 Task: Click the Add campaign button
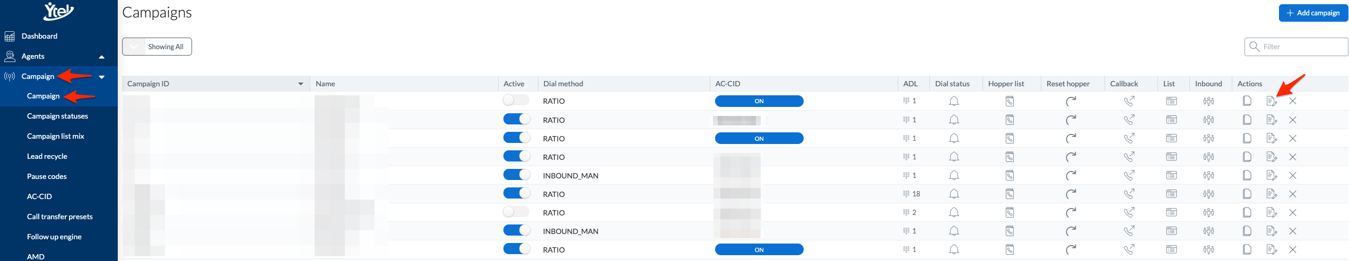pyautogui.click(x=1313, y=13)
